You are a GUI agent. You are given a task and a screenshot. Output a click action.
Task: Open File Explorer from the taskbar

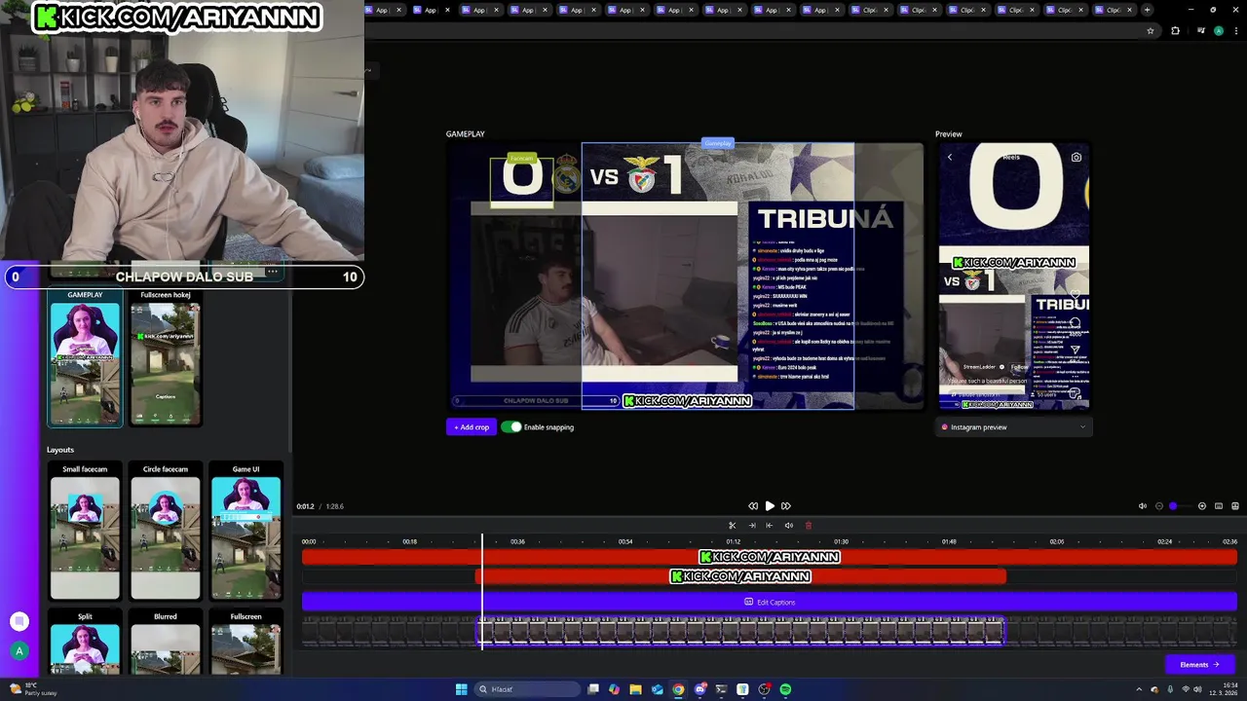click(x=635, y=689)
